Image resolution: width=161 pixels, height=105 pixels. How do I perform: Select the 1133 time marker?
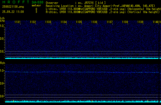tap(48, 22)
